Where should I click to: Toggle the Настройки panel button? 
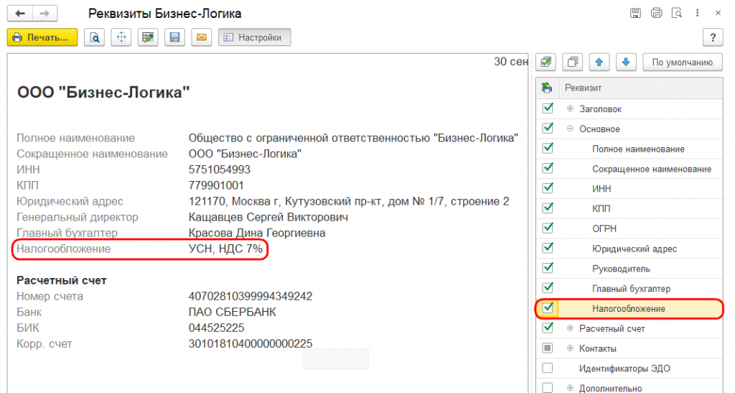pos(255,37)
